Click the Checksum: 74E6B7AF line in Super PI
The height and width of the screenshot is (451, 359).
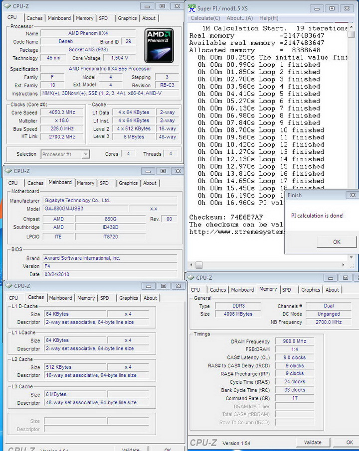click(226, 217)
